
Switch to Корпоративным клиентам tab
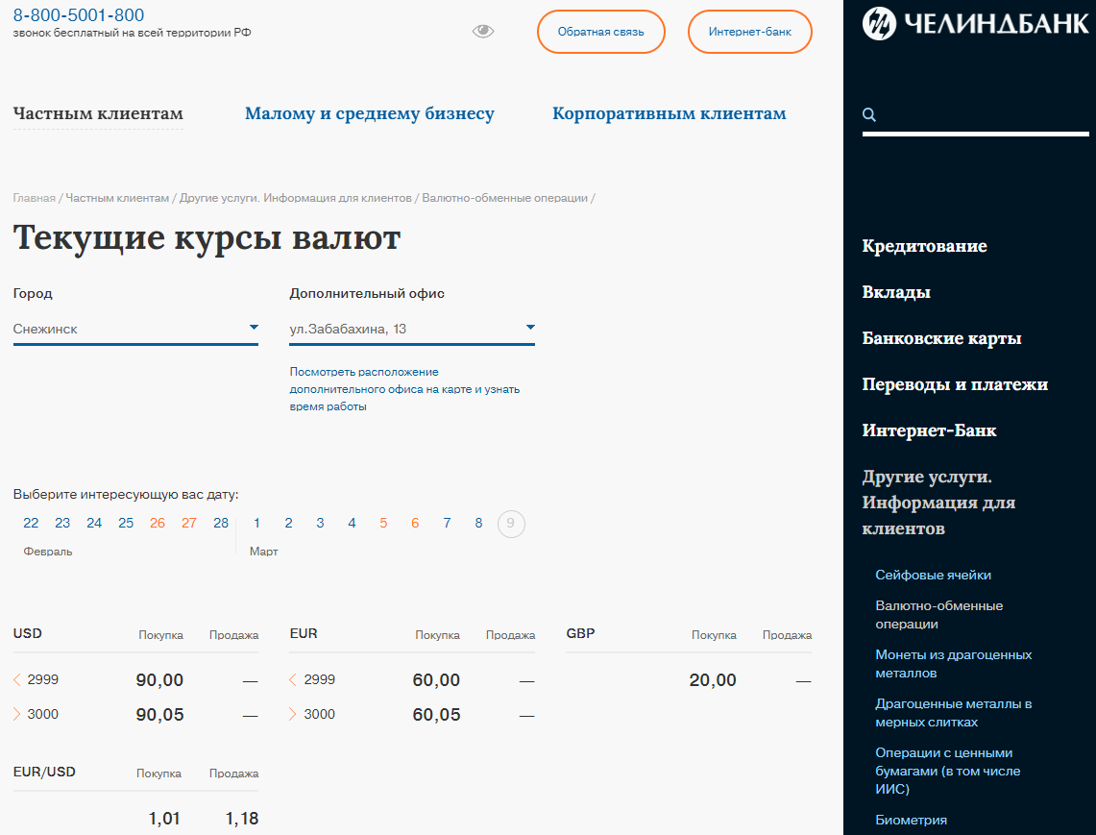tap(669, 113)
